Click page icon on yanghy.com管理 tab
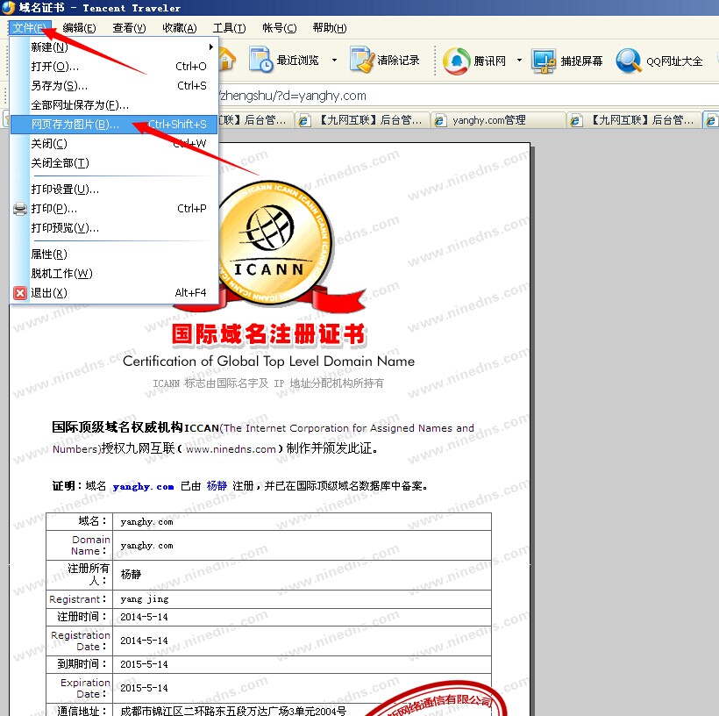 [440, 121]
